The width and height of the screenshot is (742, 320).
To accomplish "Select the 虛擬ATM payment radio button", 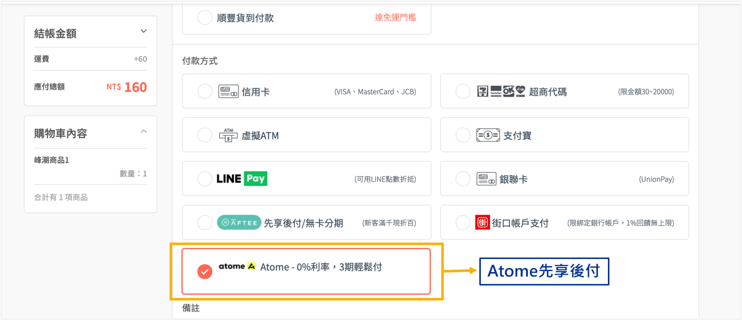I will coord(205,135).
